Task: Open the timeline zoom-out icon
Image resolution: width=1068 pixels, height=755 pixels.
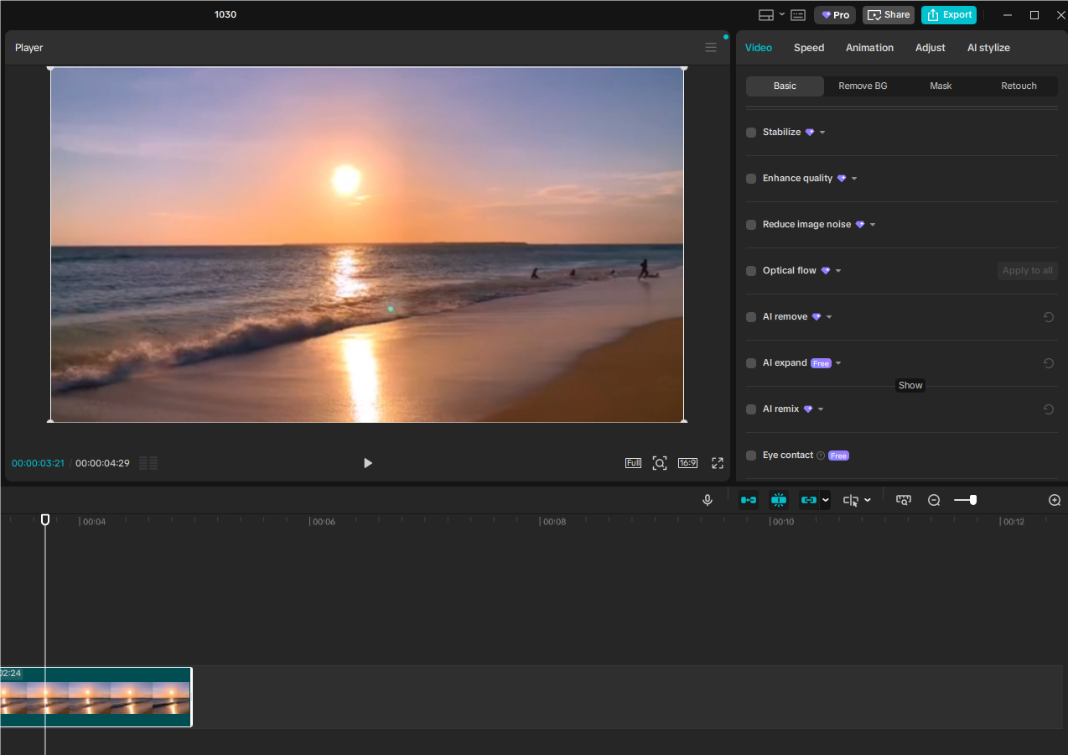Action: click(x=934, y=499)
